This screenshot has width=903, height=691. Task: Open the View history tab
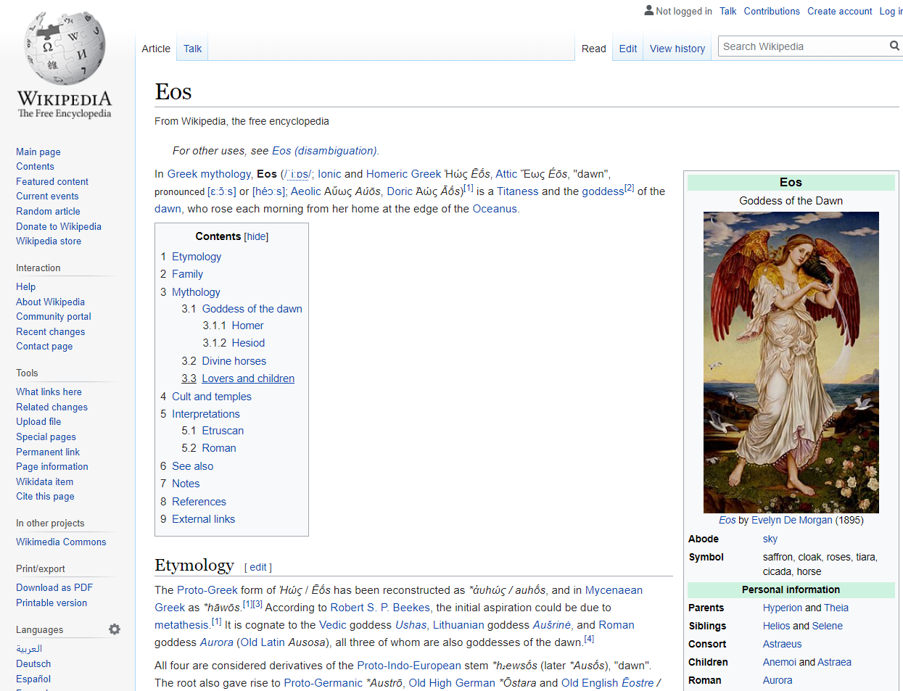coord(677,49)
